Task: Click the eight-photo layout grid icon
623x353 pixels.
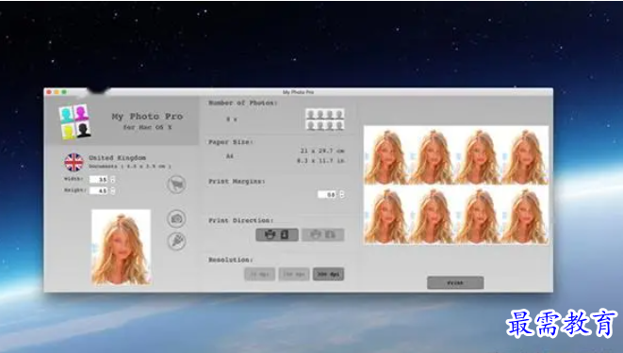Action: pos(324,120)
